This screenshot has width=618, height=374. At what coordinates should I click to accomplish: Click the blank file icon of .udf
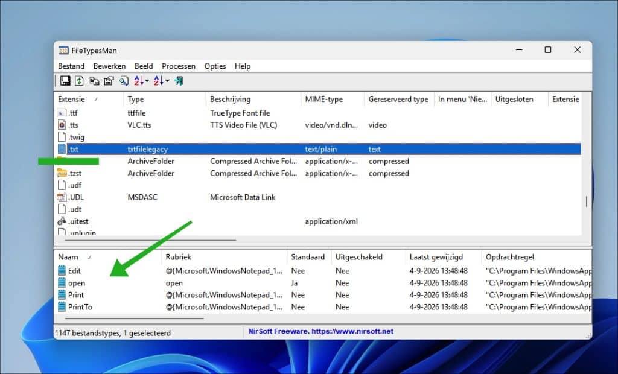tap(62, 185)
